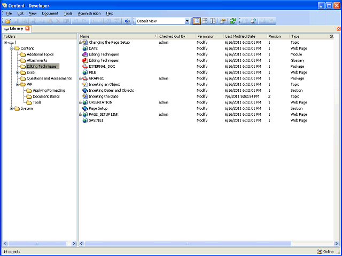The width and height of the screenshot is (342, 256).
Task: Collapse the root / node in Folders tree
Action: 5,43
